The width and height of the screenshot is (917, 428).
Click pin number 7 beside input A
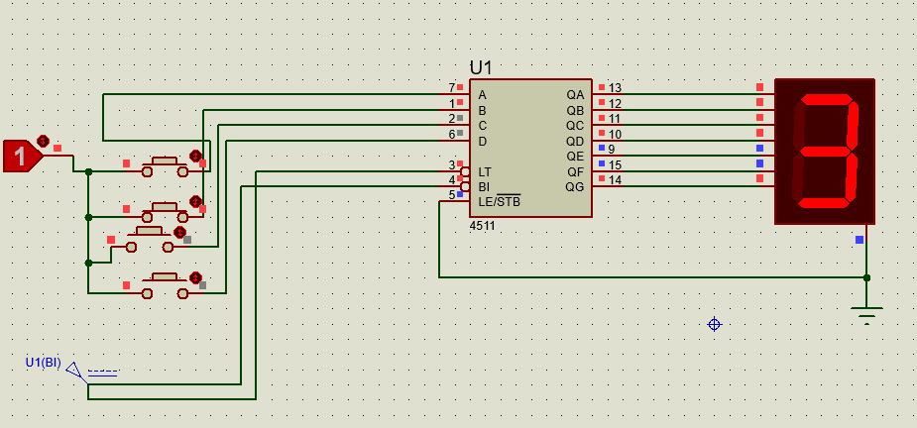451,88
